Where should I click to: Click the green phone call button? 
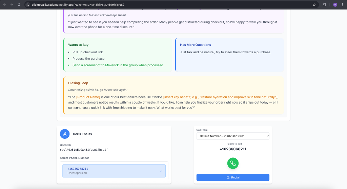(x=233, y=163)
